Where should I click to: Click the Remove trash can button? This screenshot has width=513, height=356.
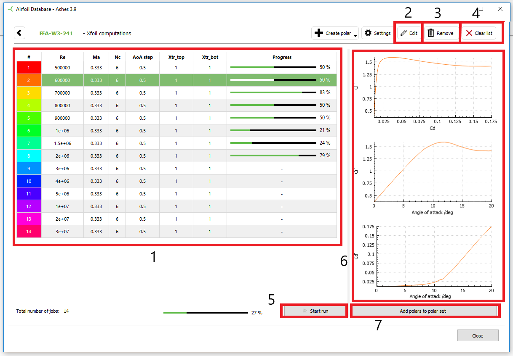[441, 33]
